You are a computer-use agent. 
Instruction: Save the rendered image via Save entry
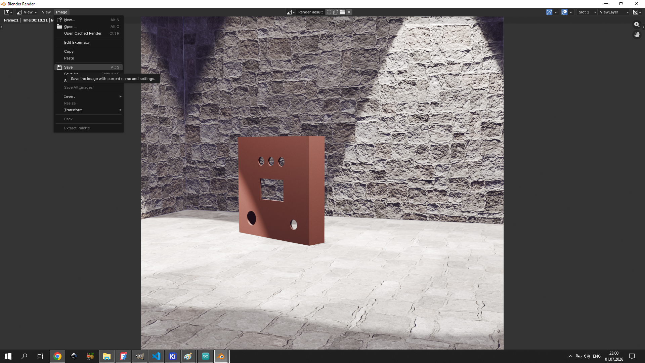89,67
